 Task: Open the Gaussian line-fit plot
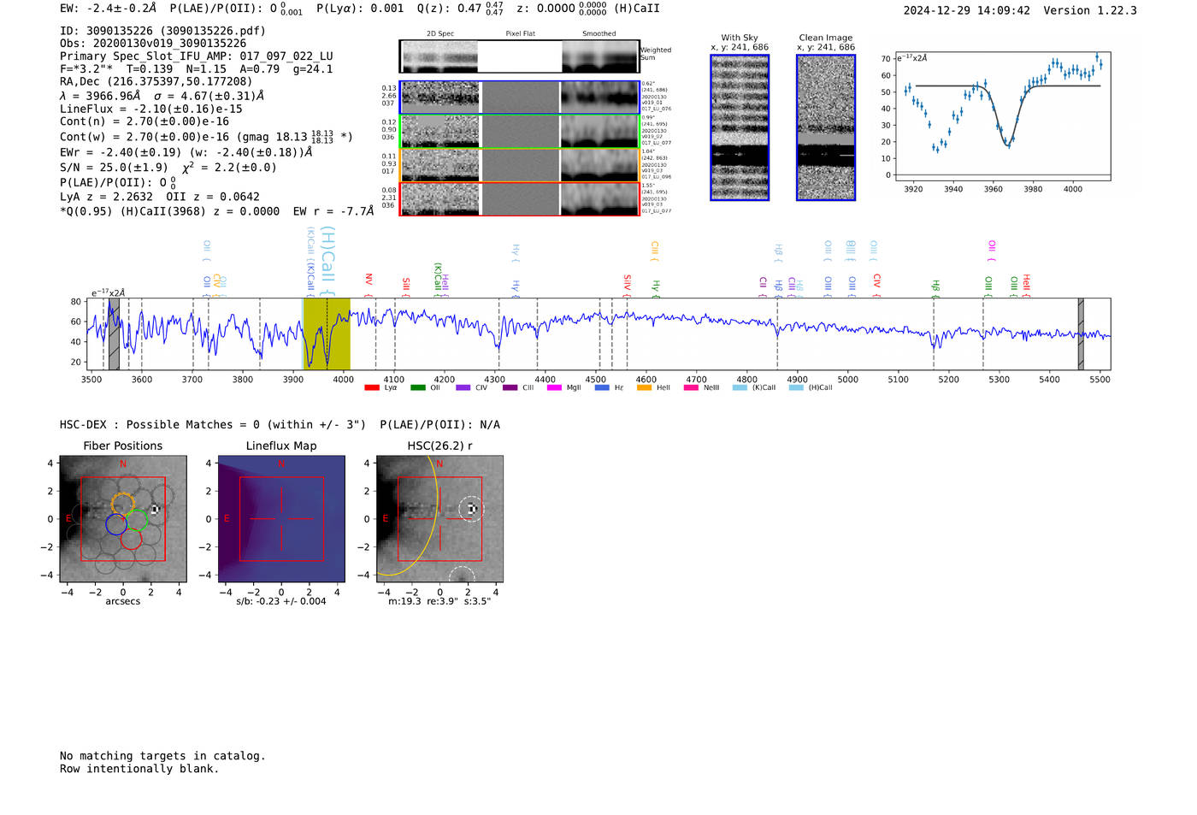click(1002, 115)
